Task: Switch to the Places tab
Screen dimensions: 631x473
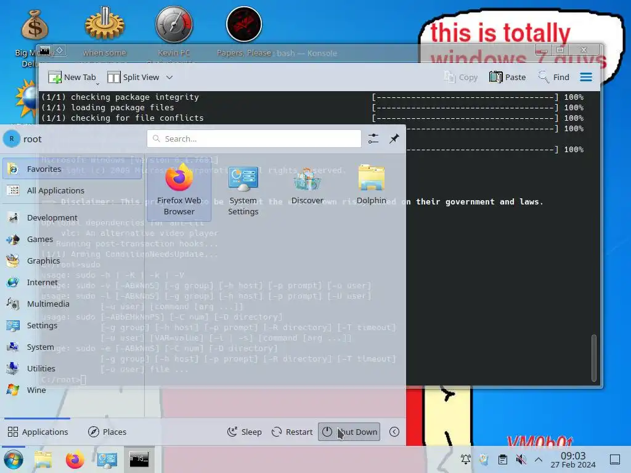Action: click(107, 432)
